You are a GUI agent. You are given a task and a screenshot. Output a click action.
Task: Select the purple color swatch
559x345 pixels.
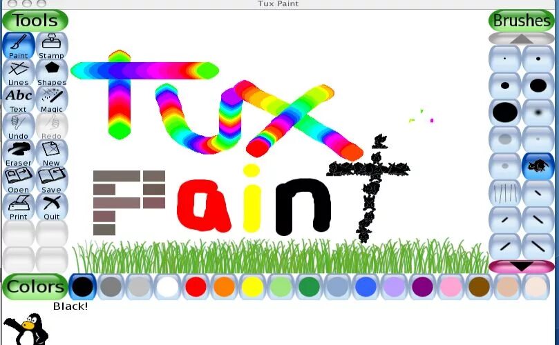tap(422, 286)
